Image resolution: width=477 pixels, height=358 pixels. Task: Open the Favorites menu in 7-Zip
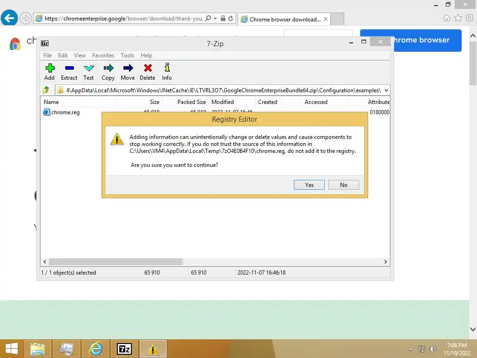103,55
